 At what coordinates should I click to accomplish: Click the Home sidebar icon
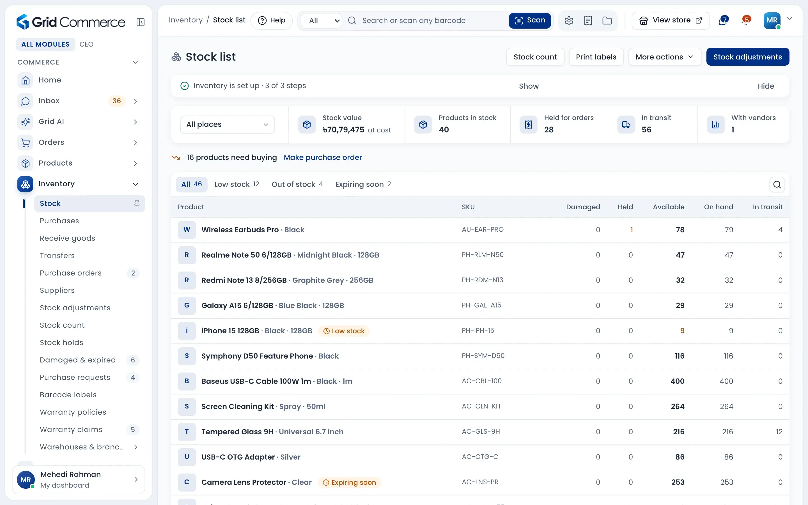(25, 80)
